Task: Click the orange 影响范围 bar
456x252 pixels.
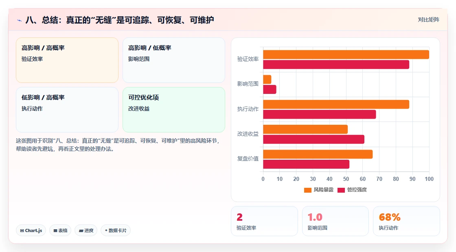Action: pos(267,80)
